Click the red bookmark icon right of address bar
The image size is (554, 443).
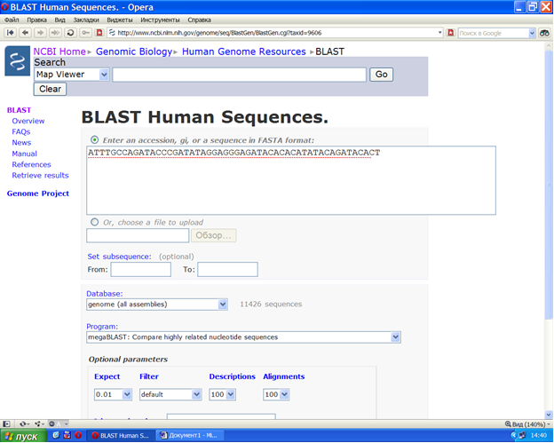click(x=450, y=33)
